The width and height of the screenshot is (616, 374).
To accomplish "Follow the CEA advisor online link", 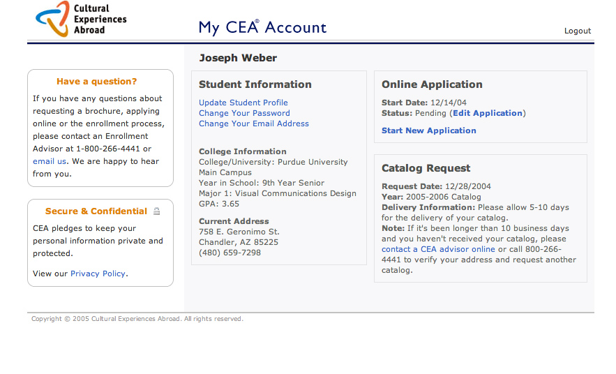I will (x=458, y=249).
